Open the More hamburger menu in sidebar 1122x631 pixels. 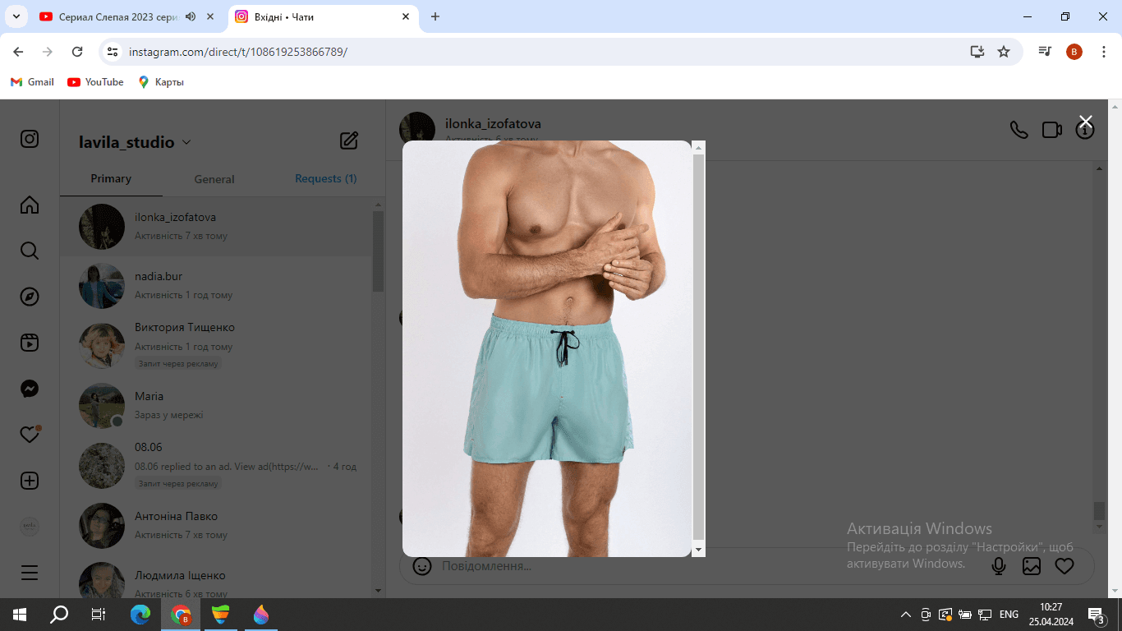coord(30,573)
